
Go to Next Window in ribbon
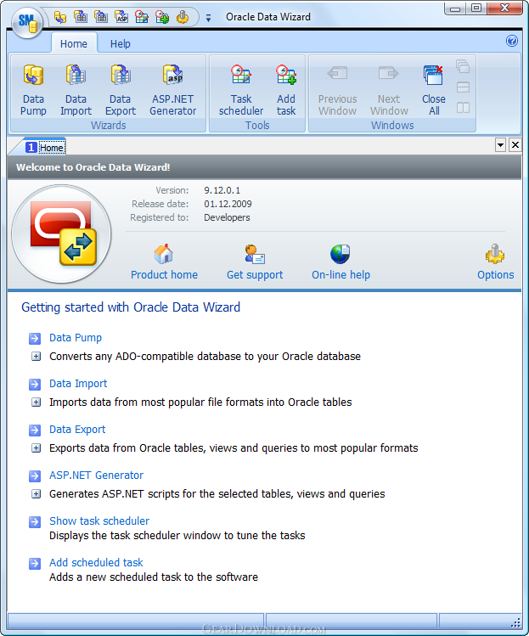click(389, 90)
